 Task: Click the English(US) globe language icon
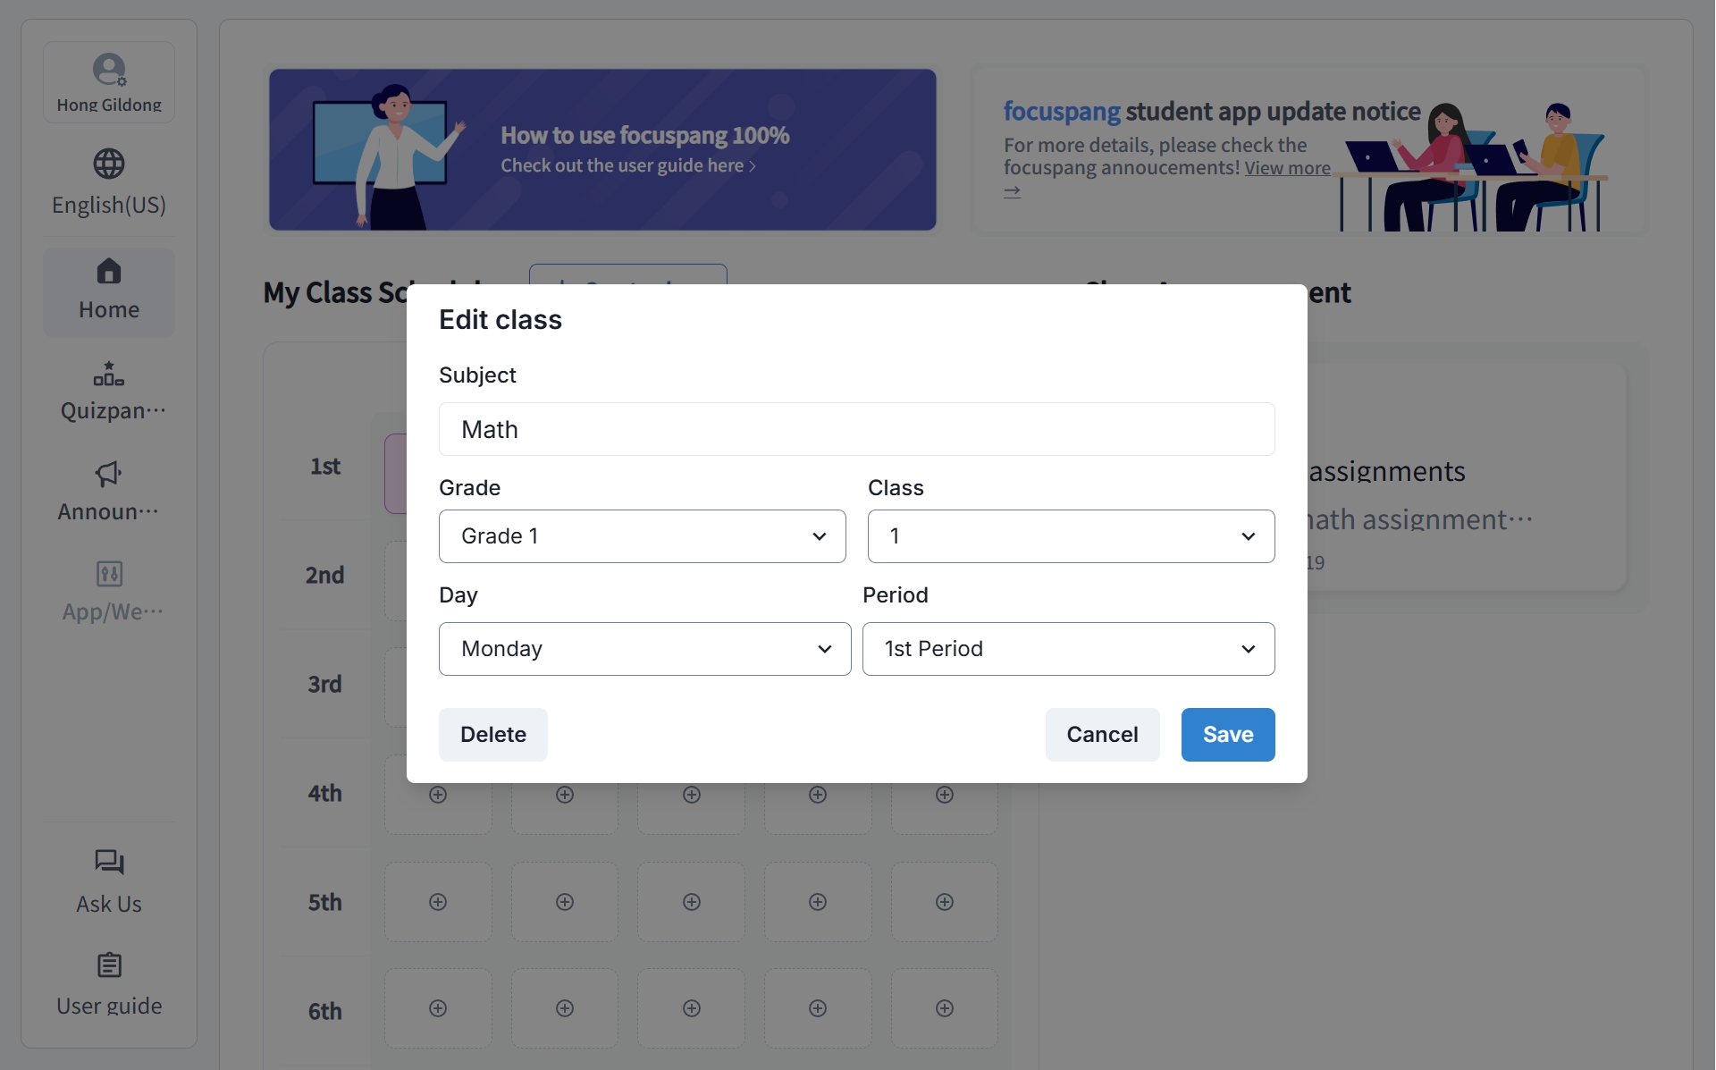(x=109, y=164)
